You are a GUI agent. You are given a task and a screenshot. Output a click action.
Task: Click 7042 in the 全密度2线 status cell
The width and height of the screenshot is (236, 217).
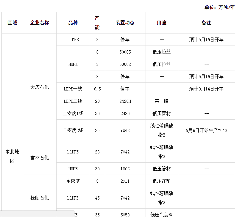[x=125, y=130]
